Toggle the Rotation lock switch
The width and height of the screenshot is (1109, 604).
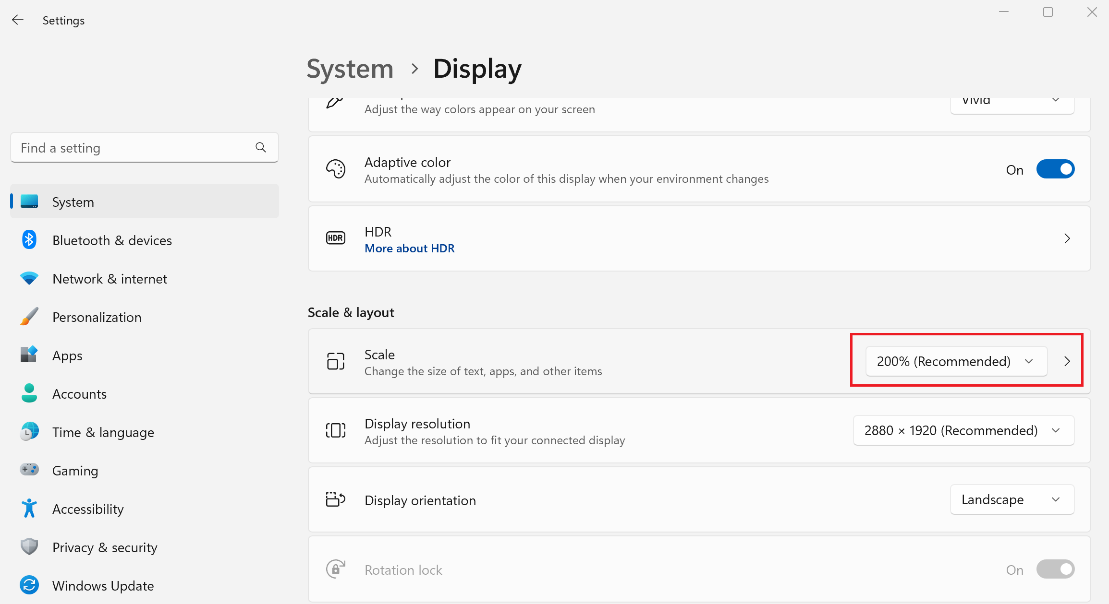click(x=1055, y=569)
